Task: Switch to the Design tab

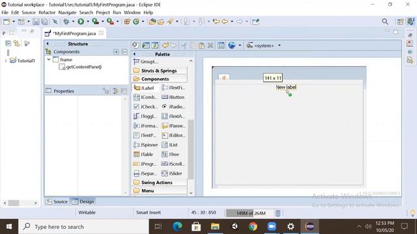Action: tap(83, 201)
